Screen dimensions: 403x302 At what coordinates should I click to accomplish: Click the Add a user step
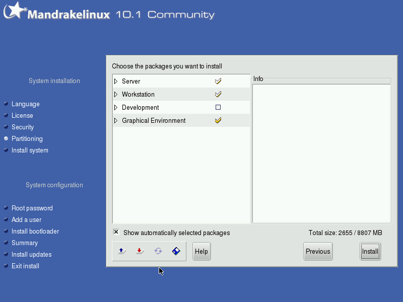pos(27,219)
